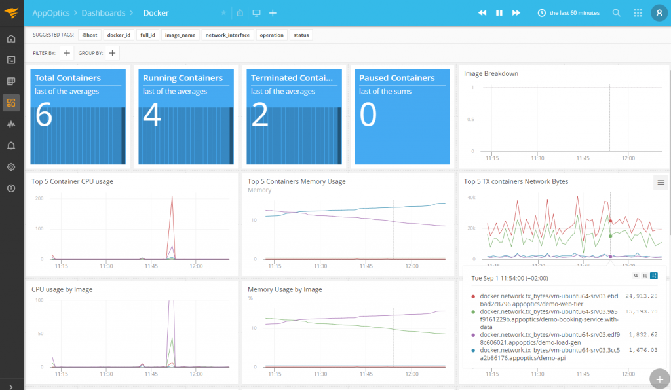Favorite the Docker dashboard with the star
This screenshot has width=671, height=390.
tap(223, 13)
